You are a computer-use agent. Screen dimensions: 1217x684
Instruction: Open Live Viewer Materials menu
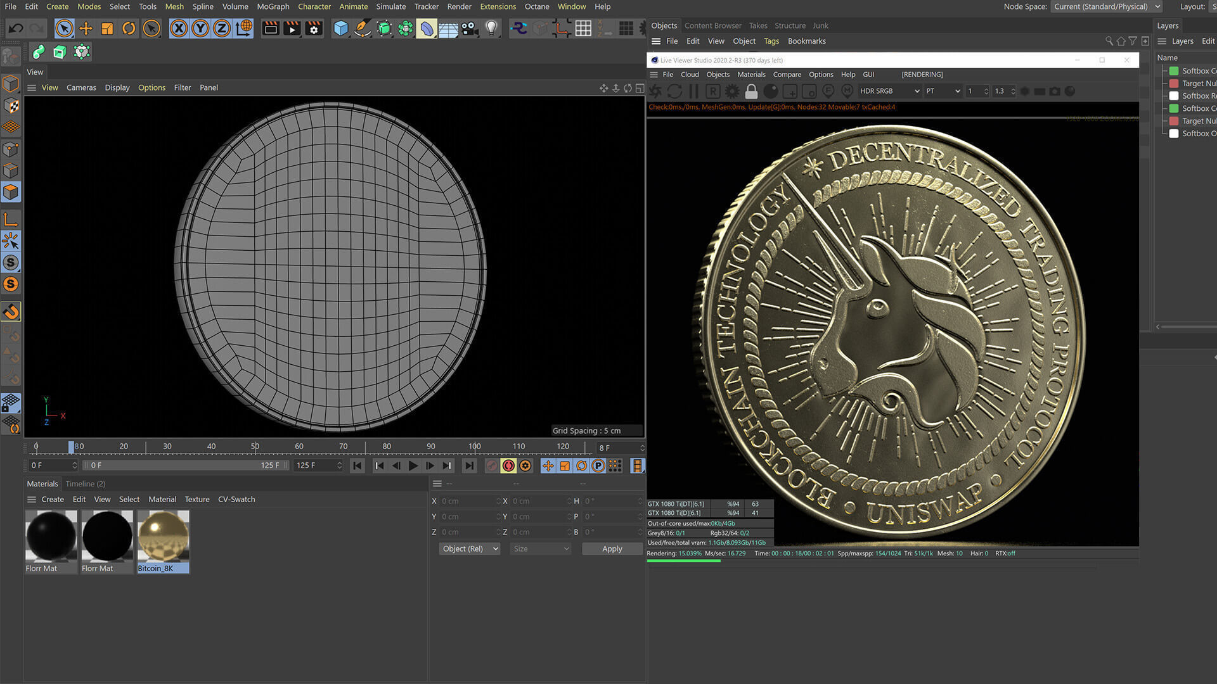[x=751, y=75]
